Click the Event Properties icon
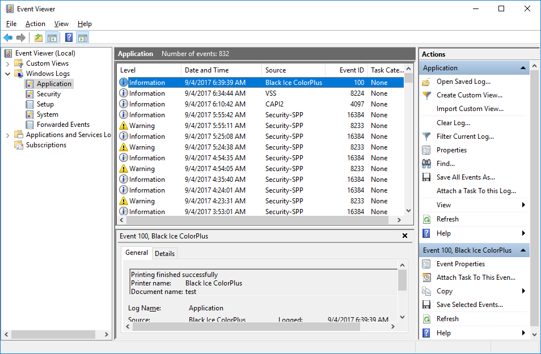The image size is (541, 354). coord(426,264)
